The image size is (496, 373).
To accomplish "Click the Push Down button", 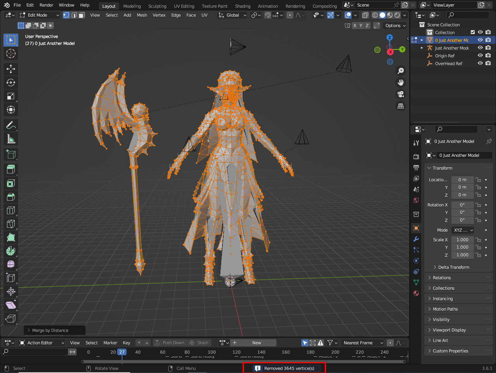I will tap(169, 343).
